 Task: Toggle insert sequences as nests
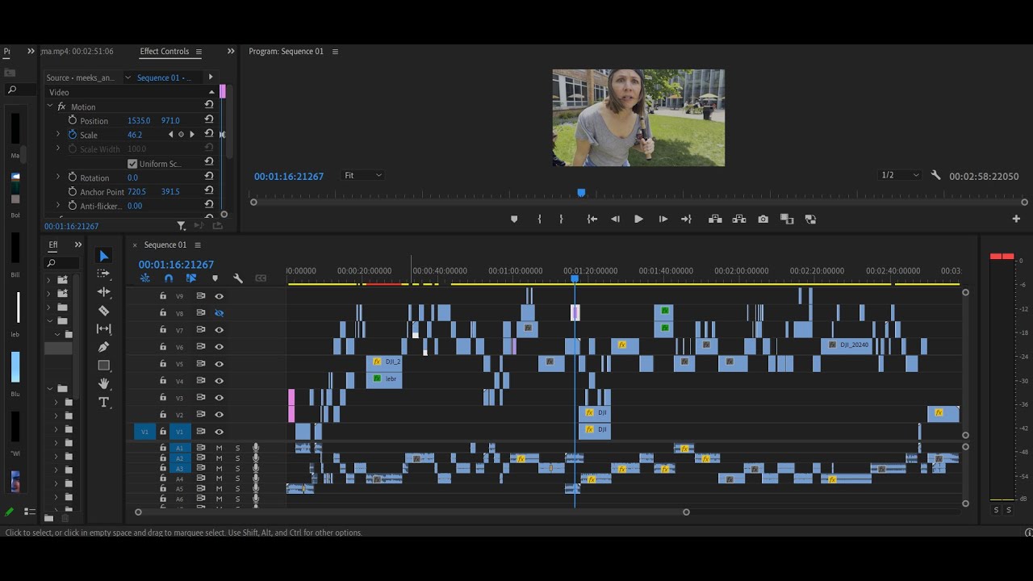(145, 278)
